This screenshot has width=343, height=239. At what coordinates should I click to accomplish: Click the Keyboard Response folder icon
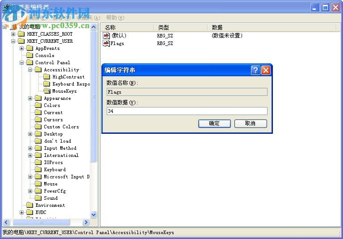coord(46,84)
